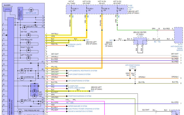Click the SECURITY IND lamp symbol
The width and height of the screenshot is (184, 115).
pyautogui.click(x=25, y=27)
